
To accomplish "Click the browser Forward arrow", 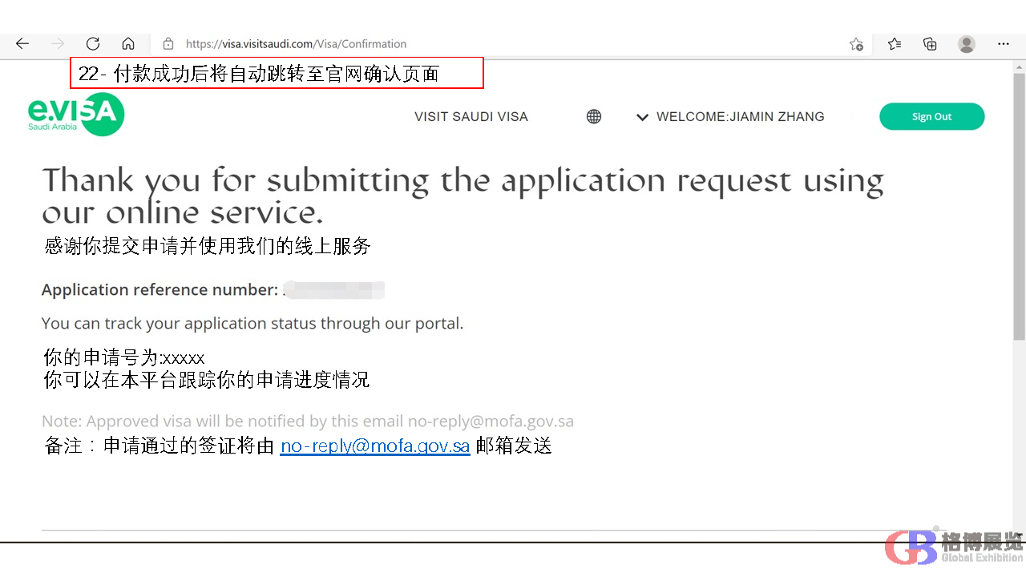I will pos(58,44).
